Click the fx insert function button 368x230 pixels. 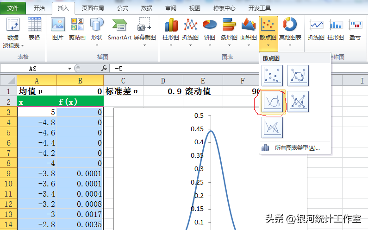(104, 69)
